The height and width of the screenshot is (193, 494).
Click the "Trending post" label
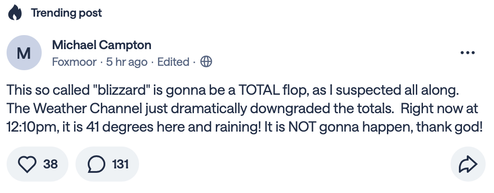click(66, 13)
